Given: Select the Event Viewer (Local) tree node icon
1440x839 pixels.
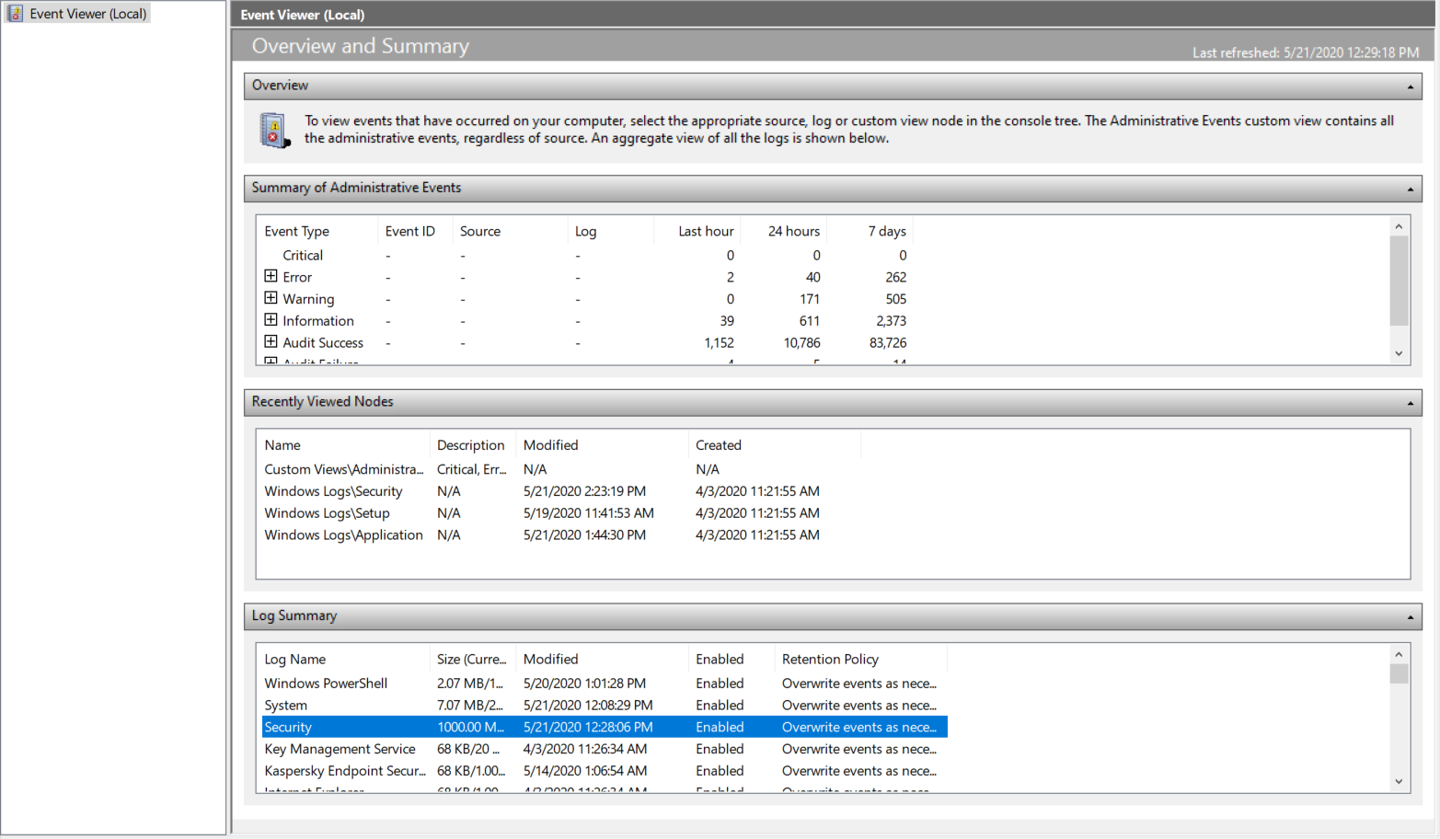Looking at the screenshot, I should (16, 14).
